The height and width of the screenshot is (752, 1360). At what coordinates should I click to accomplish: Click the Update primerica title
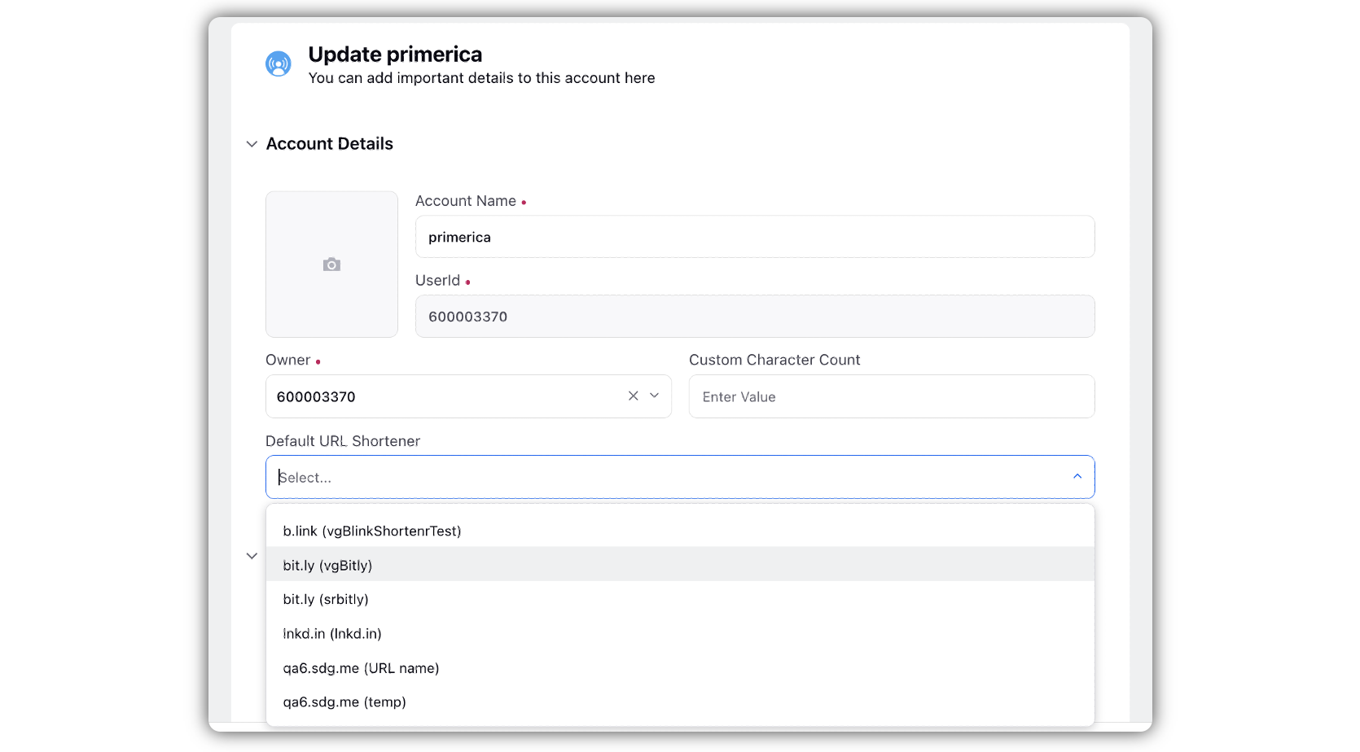pyautogui.click(x=395, y=55)
